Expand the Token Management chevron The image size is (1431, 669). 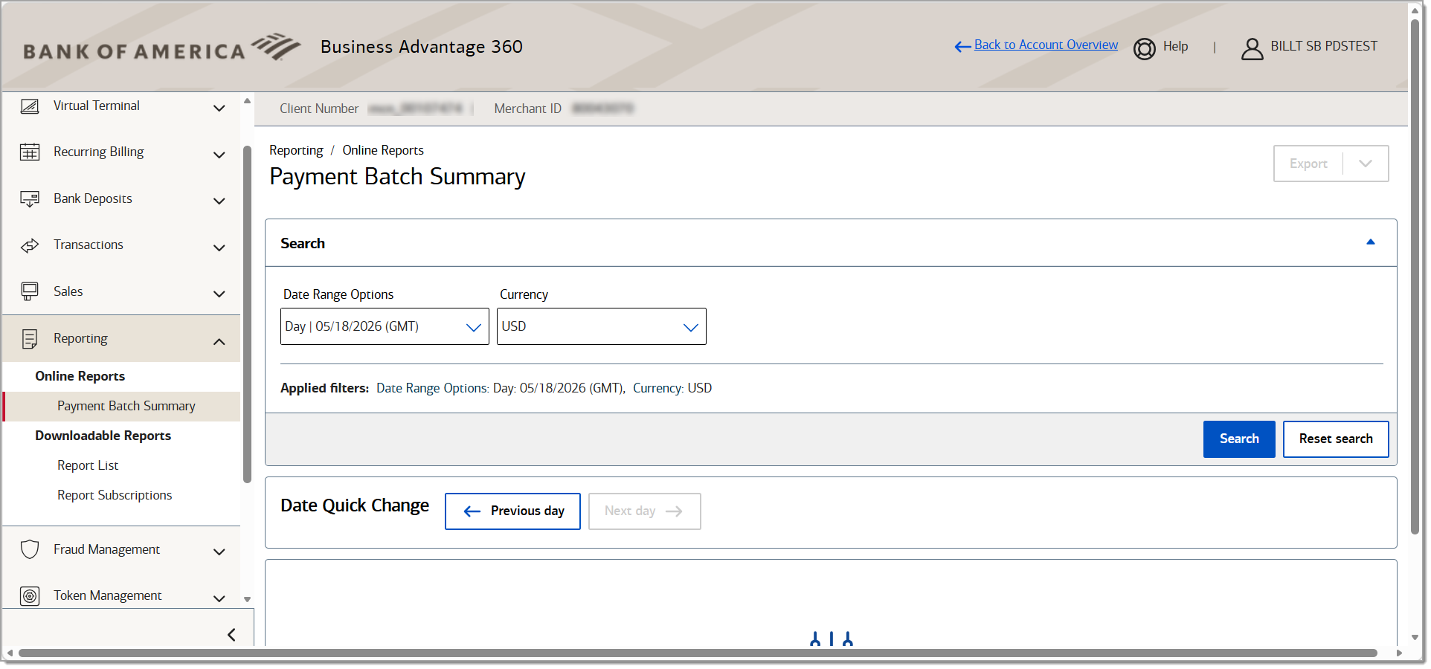point(219,598)
